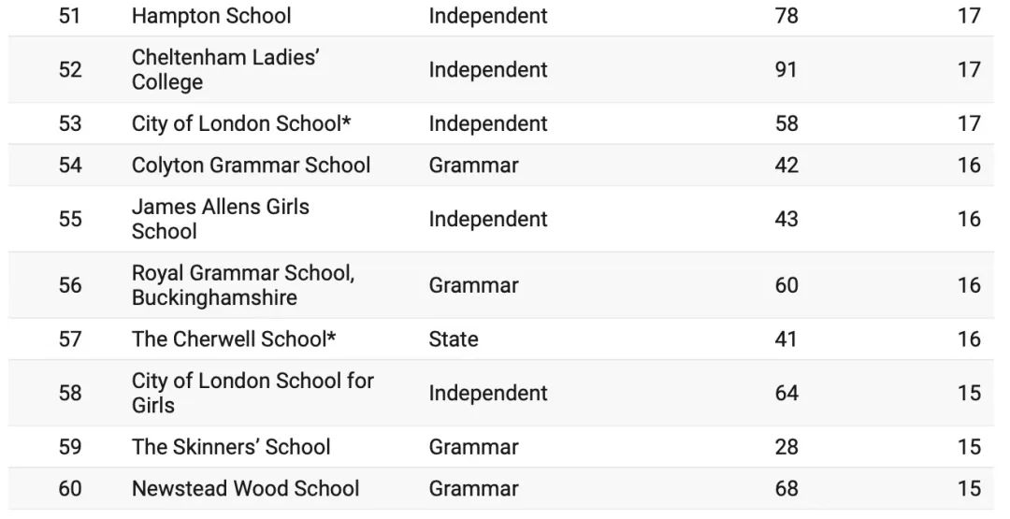Click rank number 57 cell
This screenshot has width=1010, height=519.
pyautogui.click(x=69, y=339)
